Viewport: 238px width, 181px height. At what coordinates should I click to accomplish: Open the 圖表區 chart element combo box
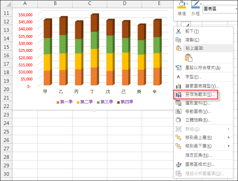(220, 9)
